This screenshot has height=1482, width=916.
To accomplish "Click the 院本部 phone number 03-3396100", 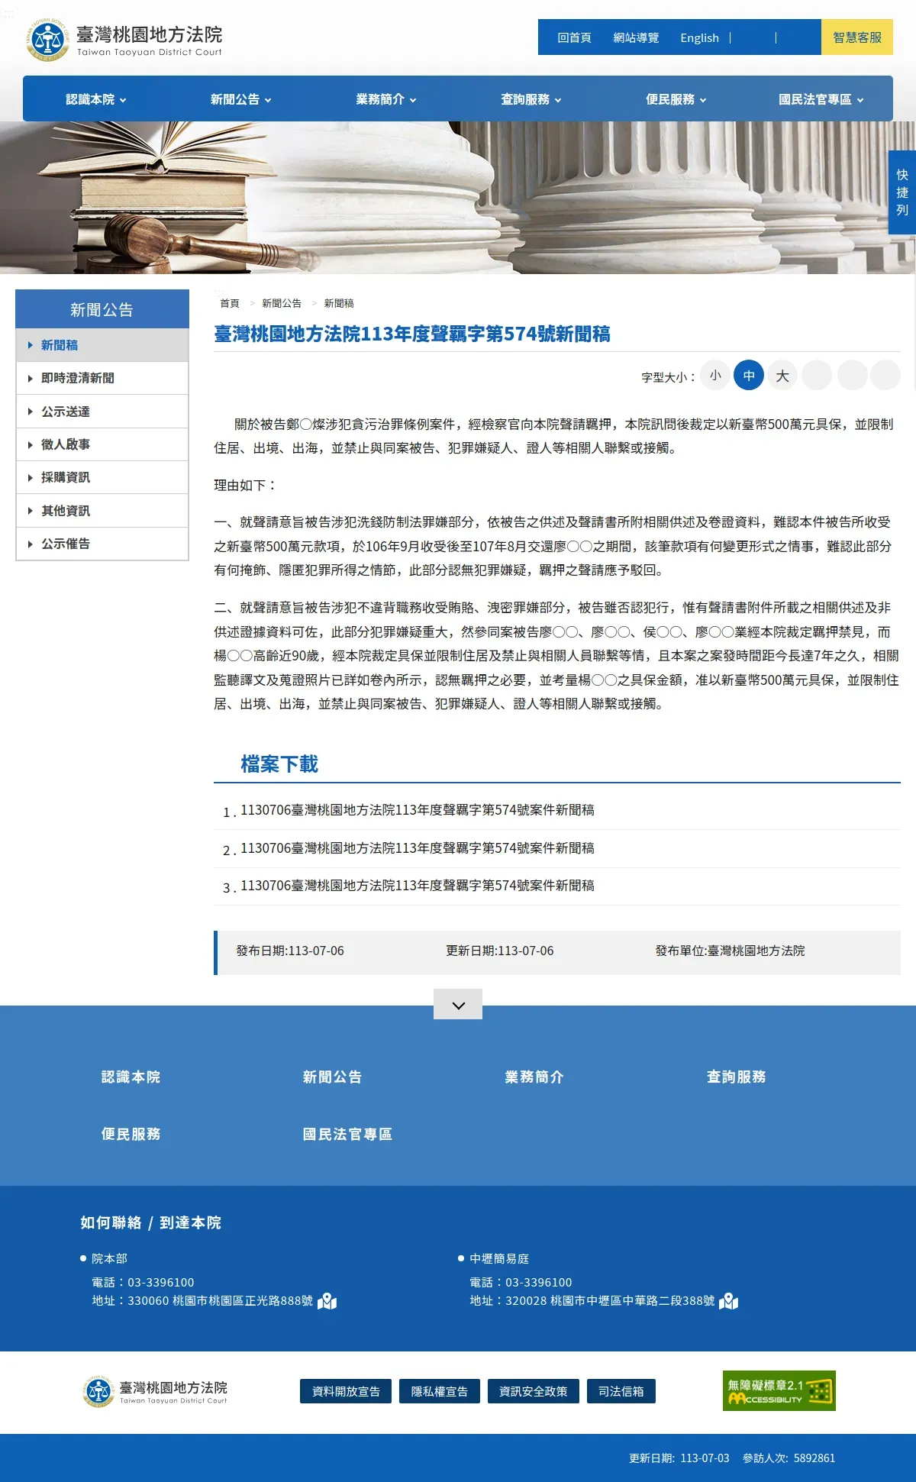I will 160,1282.
